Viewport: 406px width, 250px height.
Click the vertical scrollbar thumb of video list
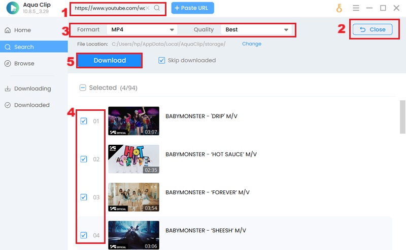click(402, 117)
